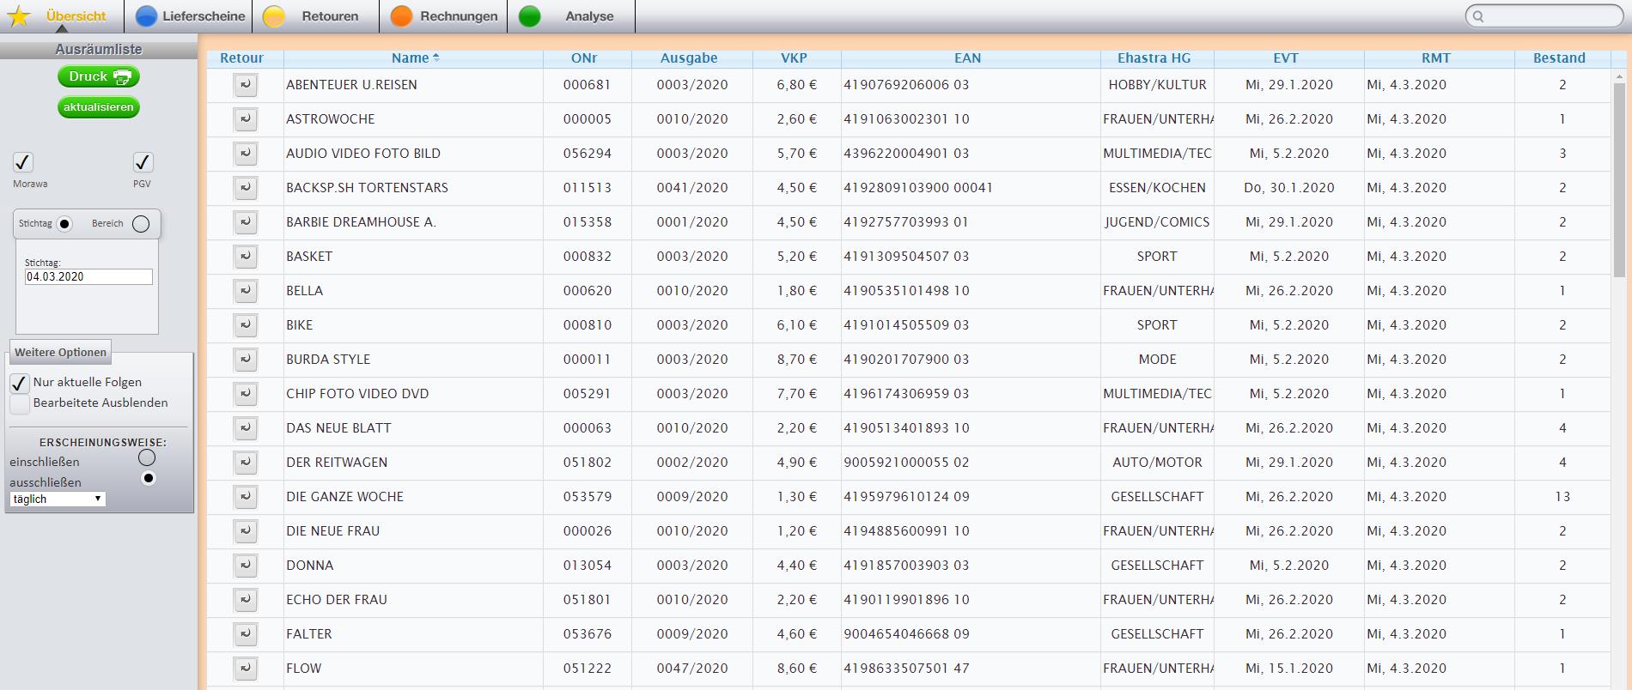Click the return icon for BIKE
The image size is (1632, 690).
click(x=246, y=325)
